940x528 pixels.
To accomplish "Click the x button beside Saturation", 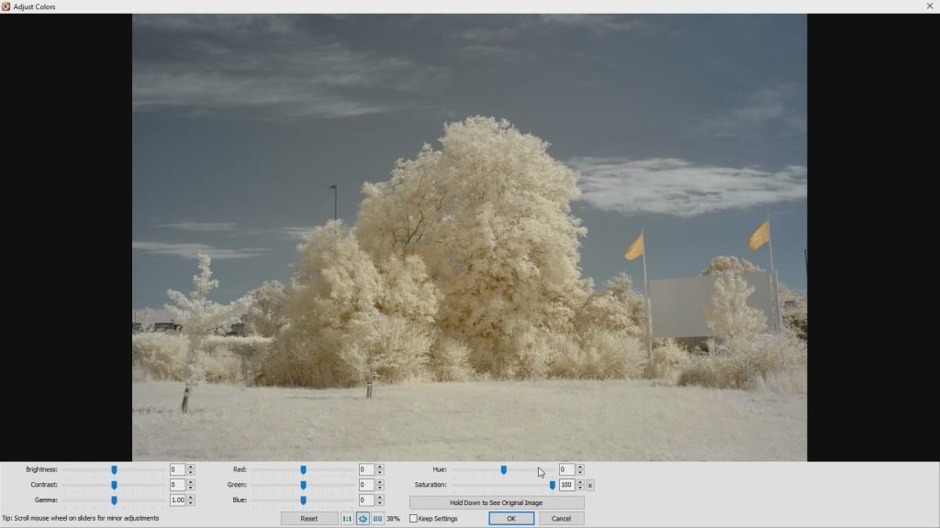I will coord(590,485).
